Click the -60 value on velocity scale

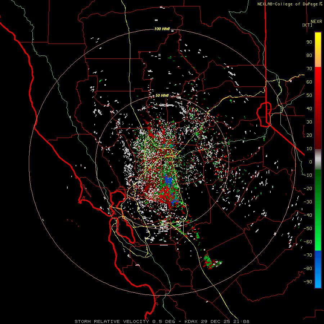[x=308, y=242]
